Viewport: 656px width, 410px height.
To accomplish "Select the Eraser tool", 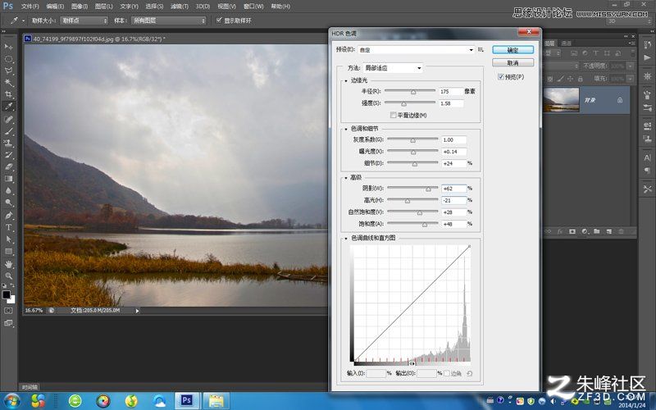I will click(x=8, y=166).
